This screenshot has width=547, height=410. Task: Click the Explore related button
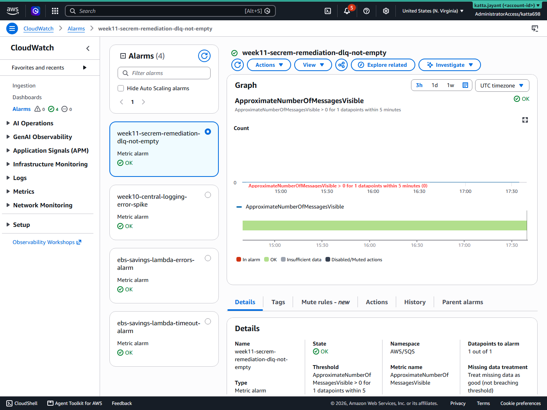coord(383,65)
